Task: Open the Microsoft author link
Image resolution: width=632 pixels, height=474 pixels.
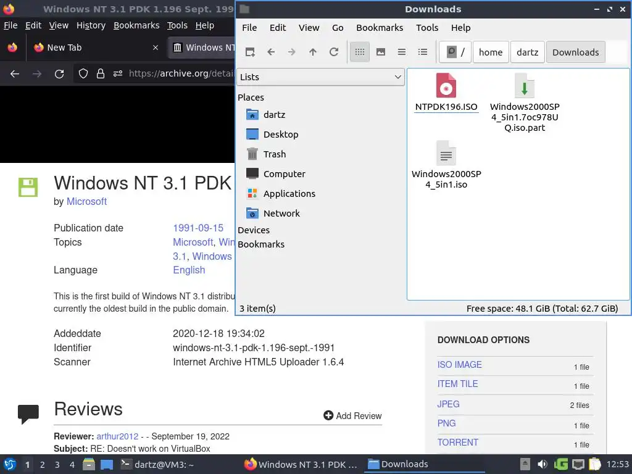Action: (86, 202)
